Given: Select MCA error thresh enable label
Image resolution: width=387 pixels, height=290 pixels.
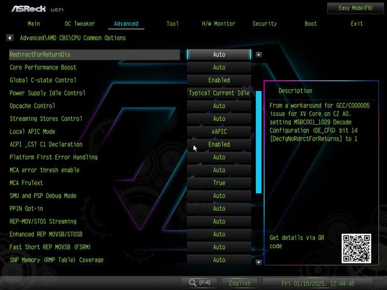Looking at the screenshot, I should point(44,170).
